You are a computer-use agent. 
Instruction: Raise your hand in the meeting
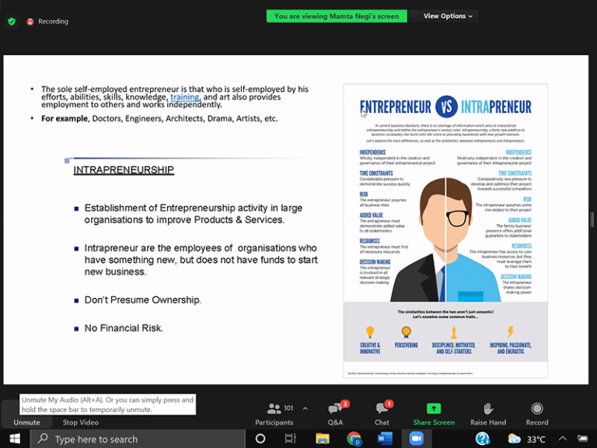[x=487, y=414]
